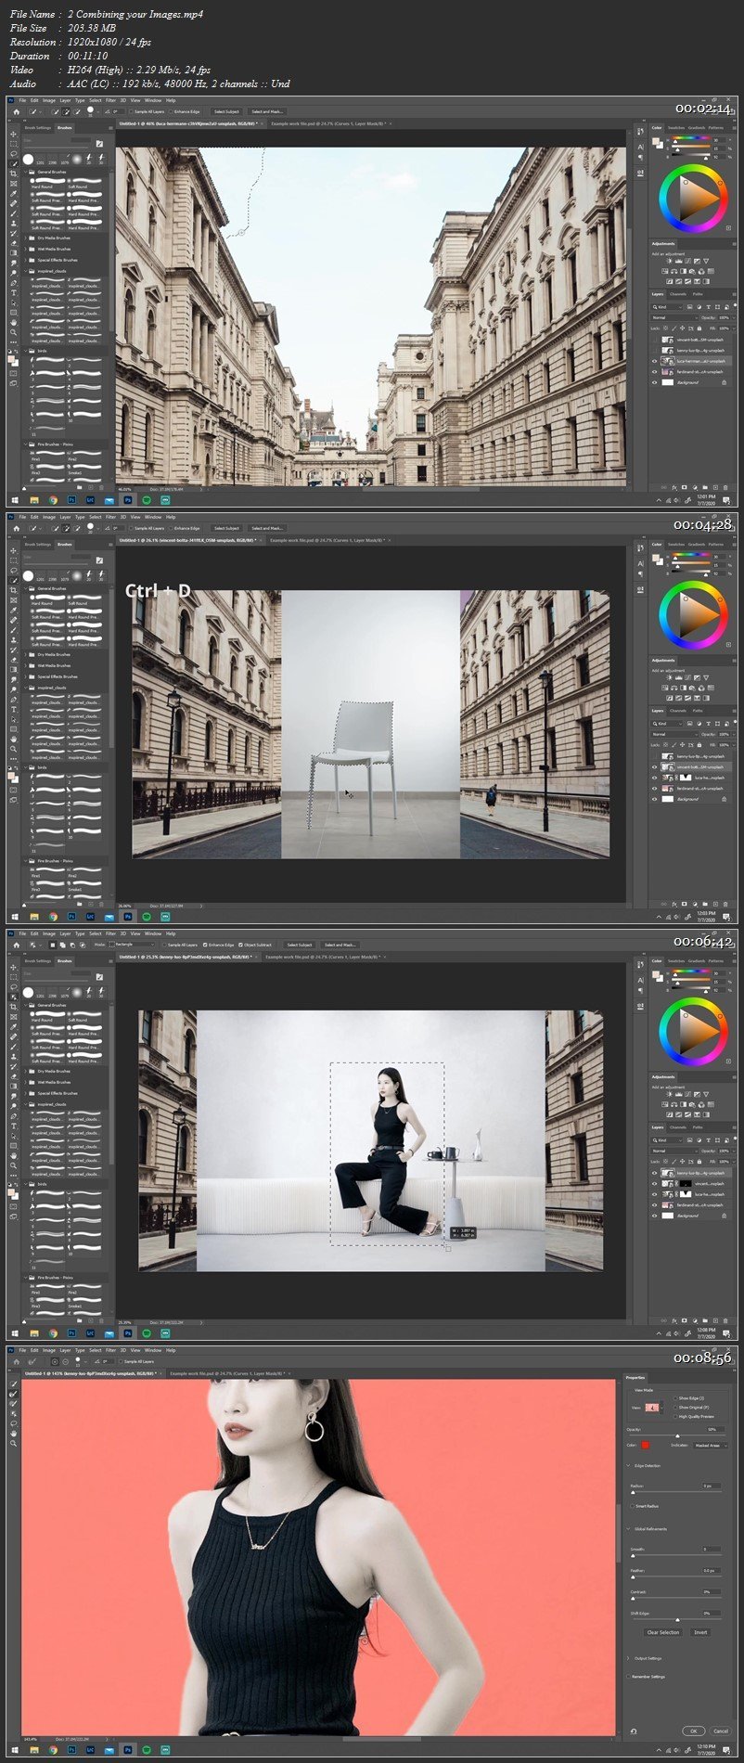Screen dimensions: 744x1763
Task: Click Home icon in 00:02:14 frame options bar
Action: (16, 112)
